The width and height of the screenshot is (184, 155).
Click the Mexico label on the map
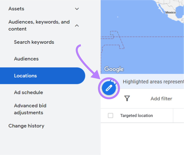171,12
